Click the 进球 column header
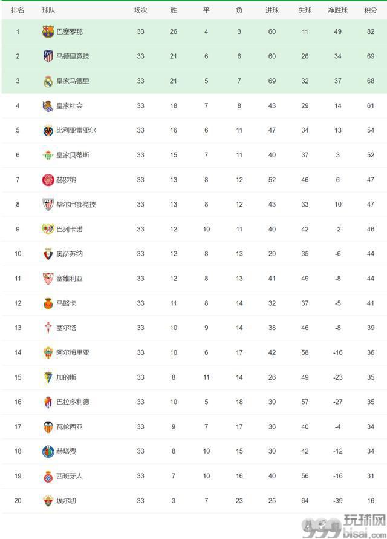Viewport: 387px width, 539px height. pos(272,10)
